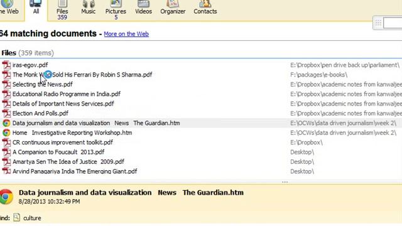Click Chrome icon beside Investigative Reporting Workshop.htm
The image size is (402, 226).
pos(6,132)
